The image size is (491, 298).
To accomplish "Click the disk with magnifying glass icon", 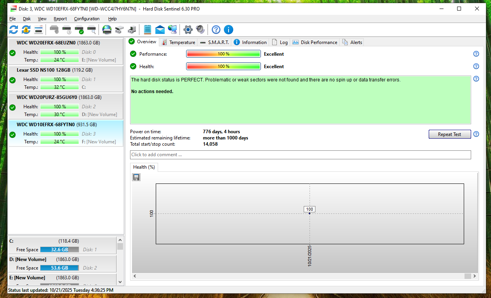I will (92, 29).
